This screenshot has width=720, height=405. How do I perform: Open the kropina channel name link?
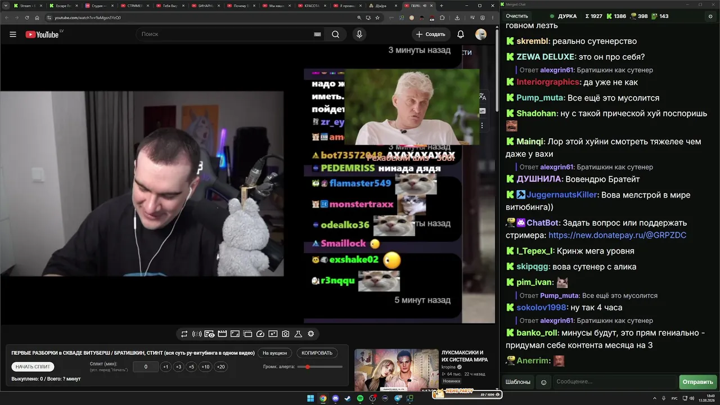coord(449,367)
